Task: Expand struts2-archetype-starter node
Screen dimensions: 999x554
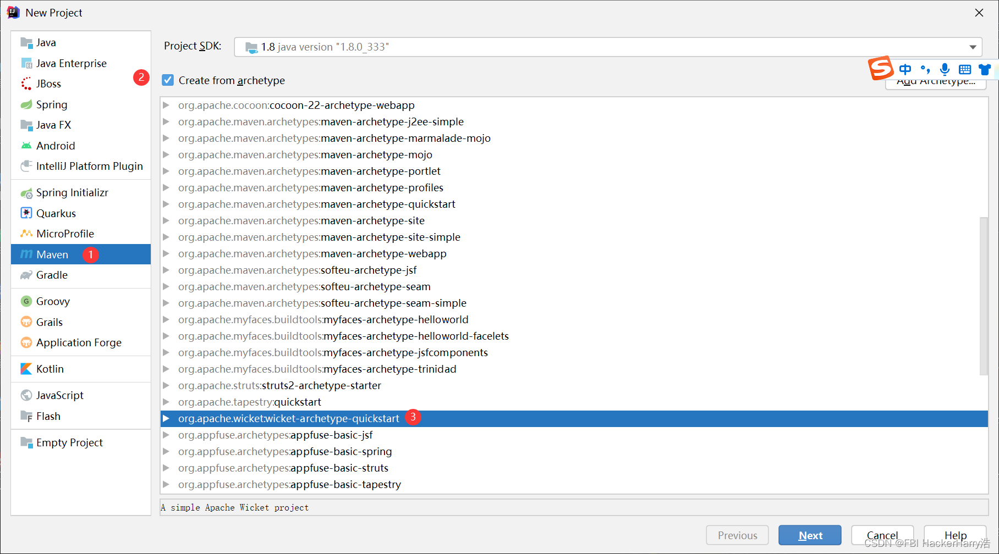Action: click(166, 385)
